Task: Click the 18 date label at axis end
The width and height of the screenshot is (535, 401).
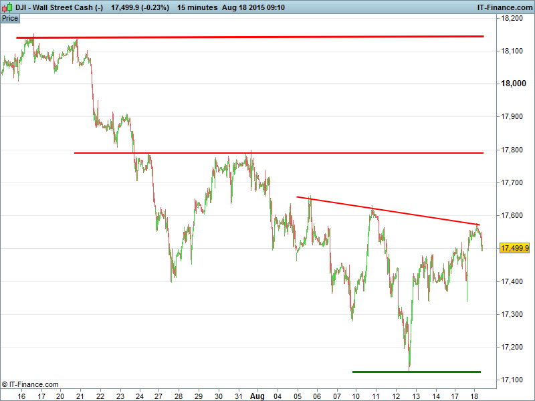Action: pyautogui.click(x=474, y=396)
